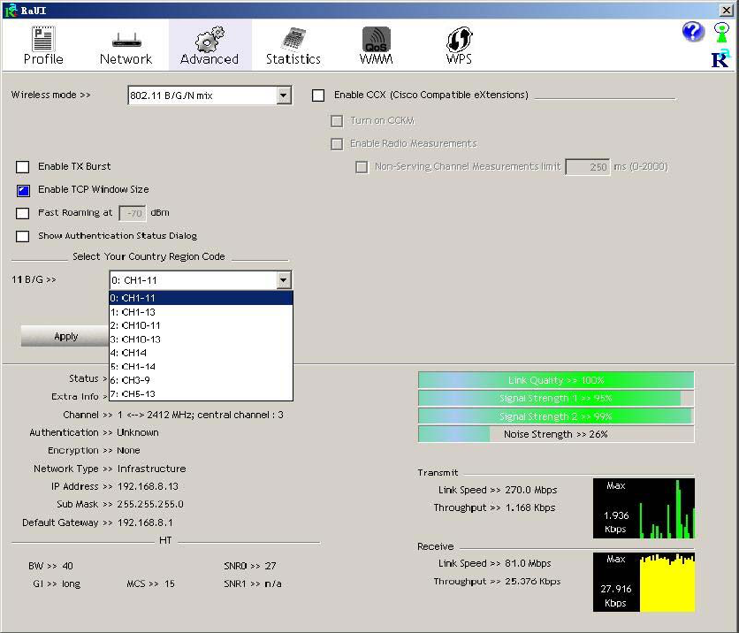Select region code 3: CH10-13
Image resolution: width=739 pixels, height=633 pixels.
pos(201,339)
